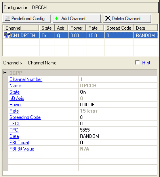The image size is (160, 177).
Task: Toggle the Hint checkbox
Action: point(137,62)
